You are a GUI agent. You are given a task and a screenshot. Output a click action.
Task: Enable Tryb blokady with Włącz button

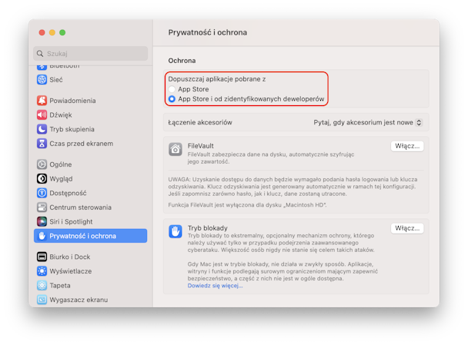pyautogui.click(x=407, y=228)
